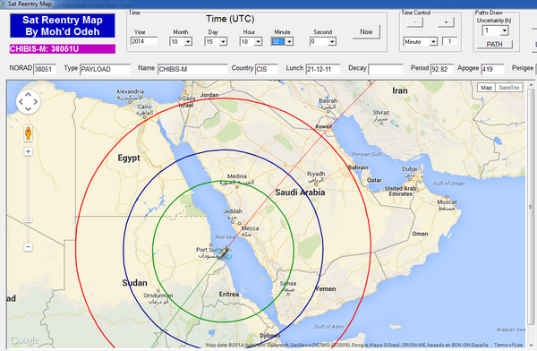Click the map zoom out minus button
This screenshot has width=537, height=351.
[x=28, y=247]
